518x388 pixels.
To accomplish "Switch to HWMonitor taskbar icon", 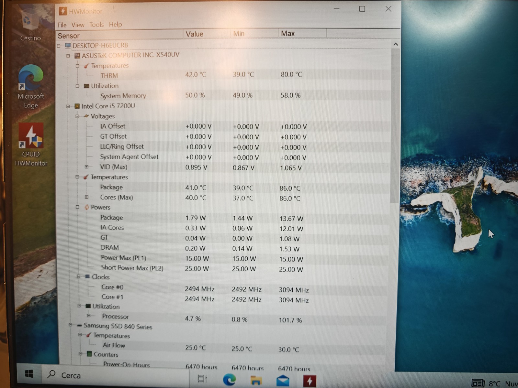I will click(x=310, y=381).
